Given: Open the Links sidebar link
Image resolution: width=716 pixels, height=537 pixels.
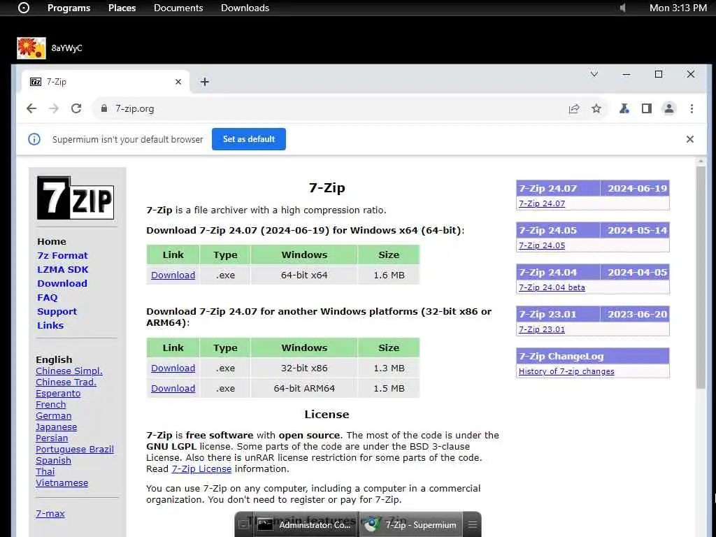Looking at the screenshot, I should (x=50, y=326).
